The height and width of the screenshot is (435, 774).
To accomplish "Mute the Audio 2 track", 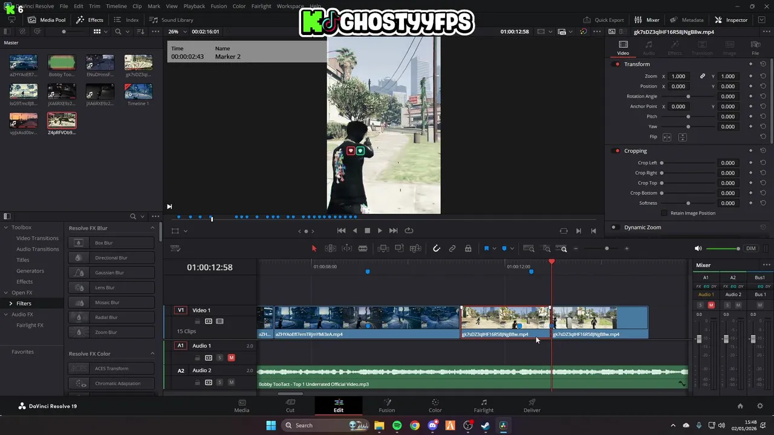I will [x=231, y=382].
